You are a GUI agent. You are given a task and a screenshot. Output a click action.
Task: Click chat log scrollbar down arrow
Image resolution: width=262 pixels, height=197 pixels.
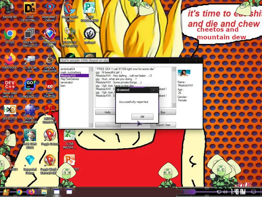tap(174, 105)
